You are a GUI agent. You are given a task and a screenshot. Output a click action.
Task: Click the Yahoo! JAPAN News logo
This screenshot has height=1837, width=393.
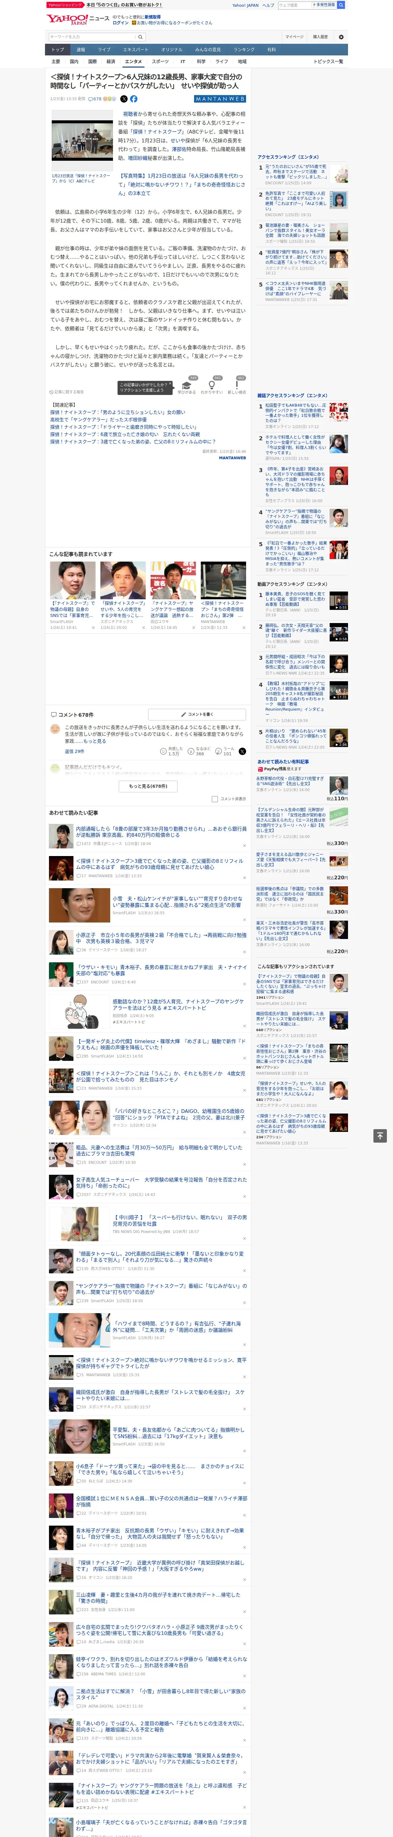[78, 19]
